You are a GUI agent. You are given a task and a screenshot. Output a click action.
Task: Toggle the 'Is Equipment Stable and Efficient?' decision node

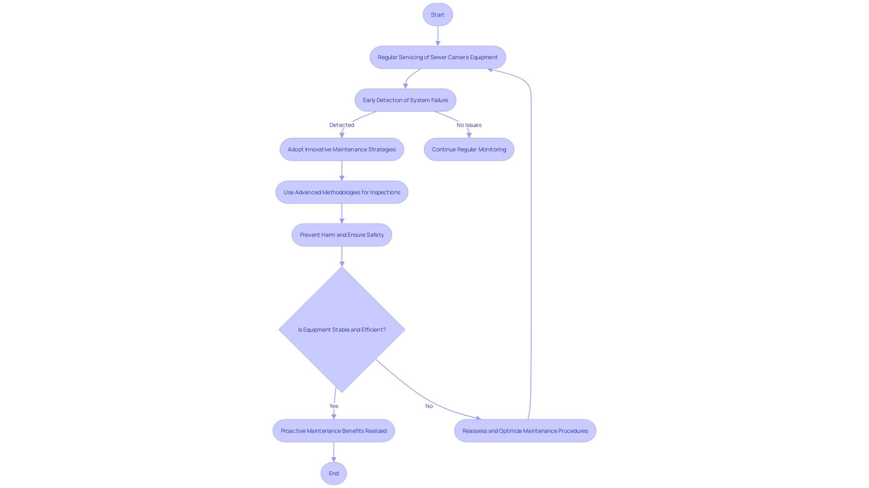point(342,329)
